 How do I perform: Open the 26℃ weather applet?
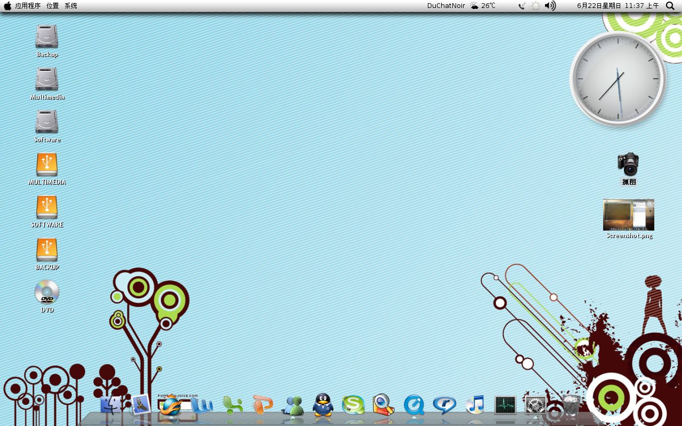click(483, 5)
